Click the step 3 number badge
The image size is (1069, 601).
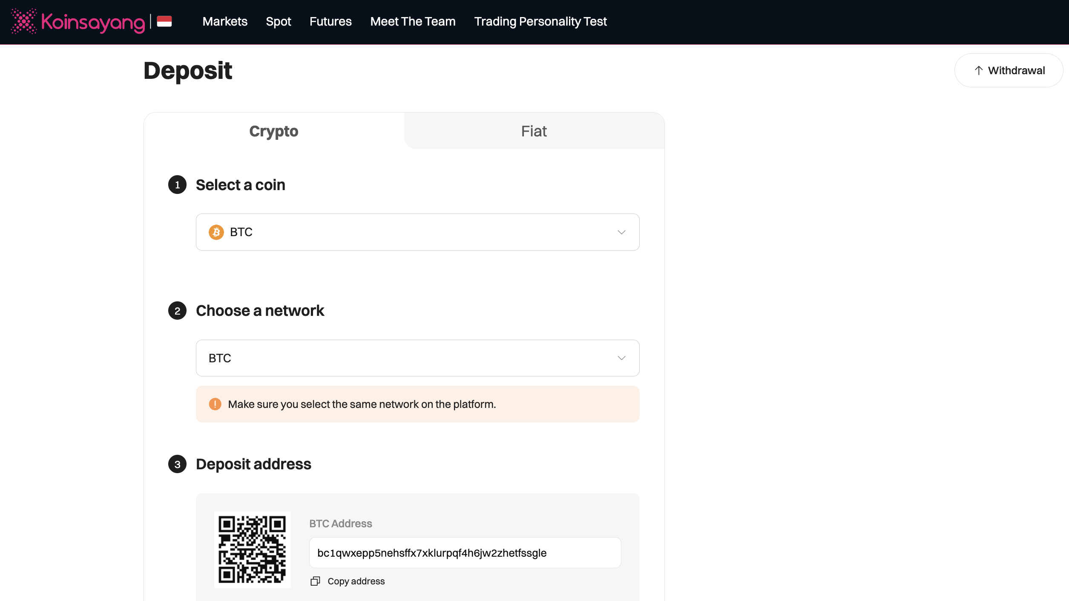click(x=177, y=464)
